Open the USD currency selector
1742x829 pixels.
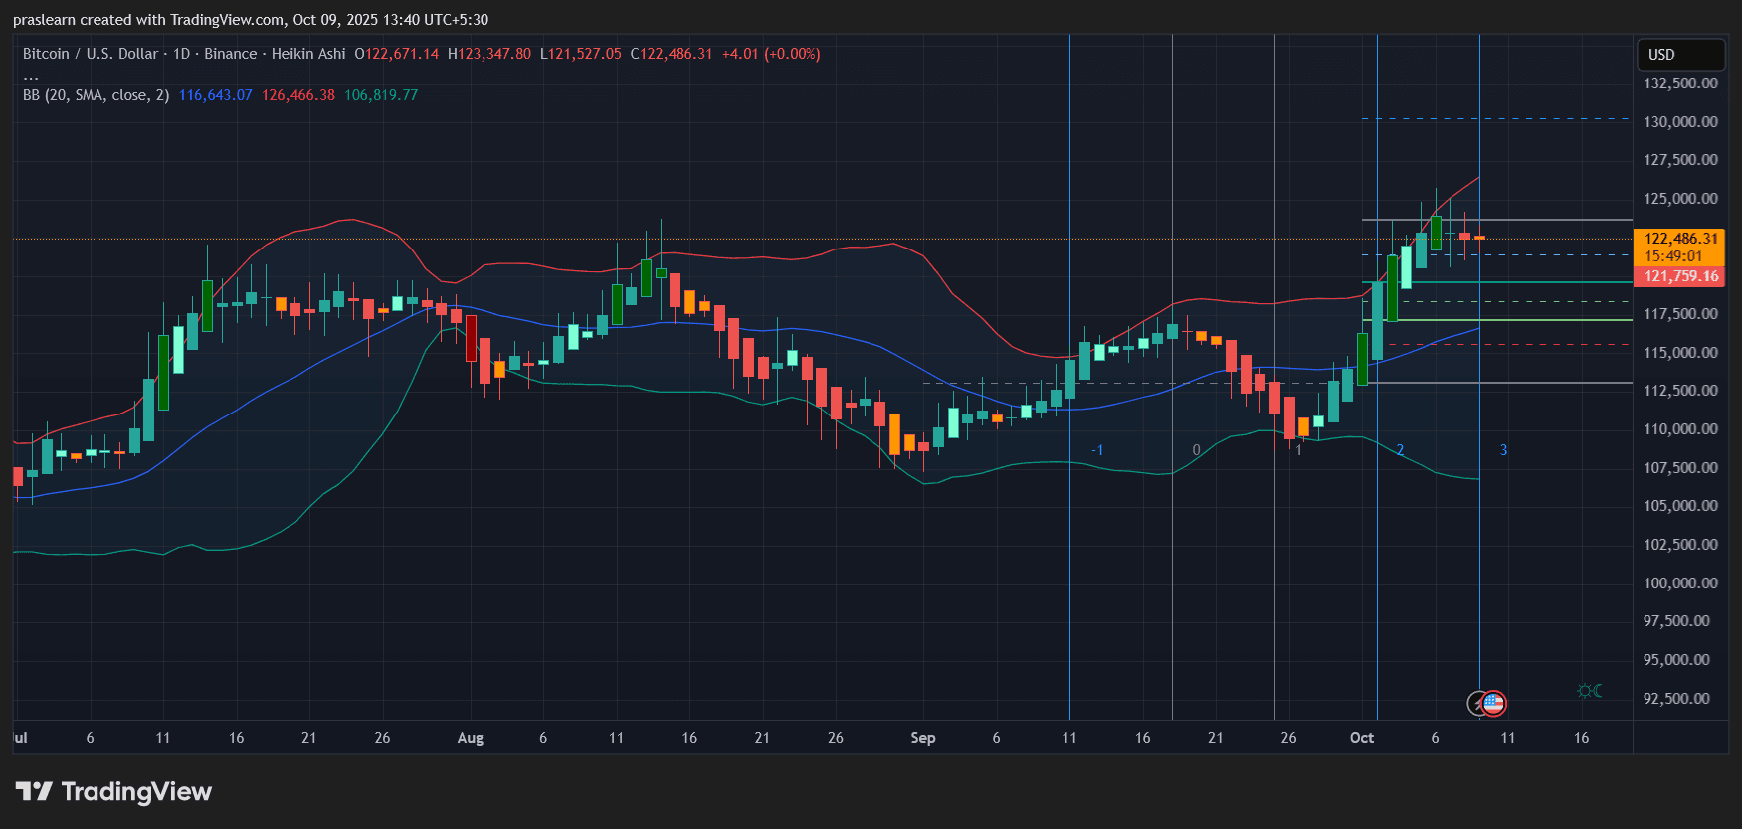click(x=1679, y=55)
